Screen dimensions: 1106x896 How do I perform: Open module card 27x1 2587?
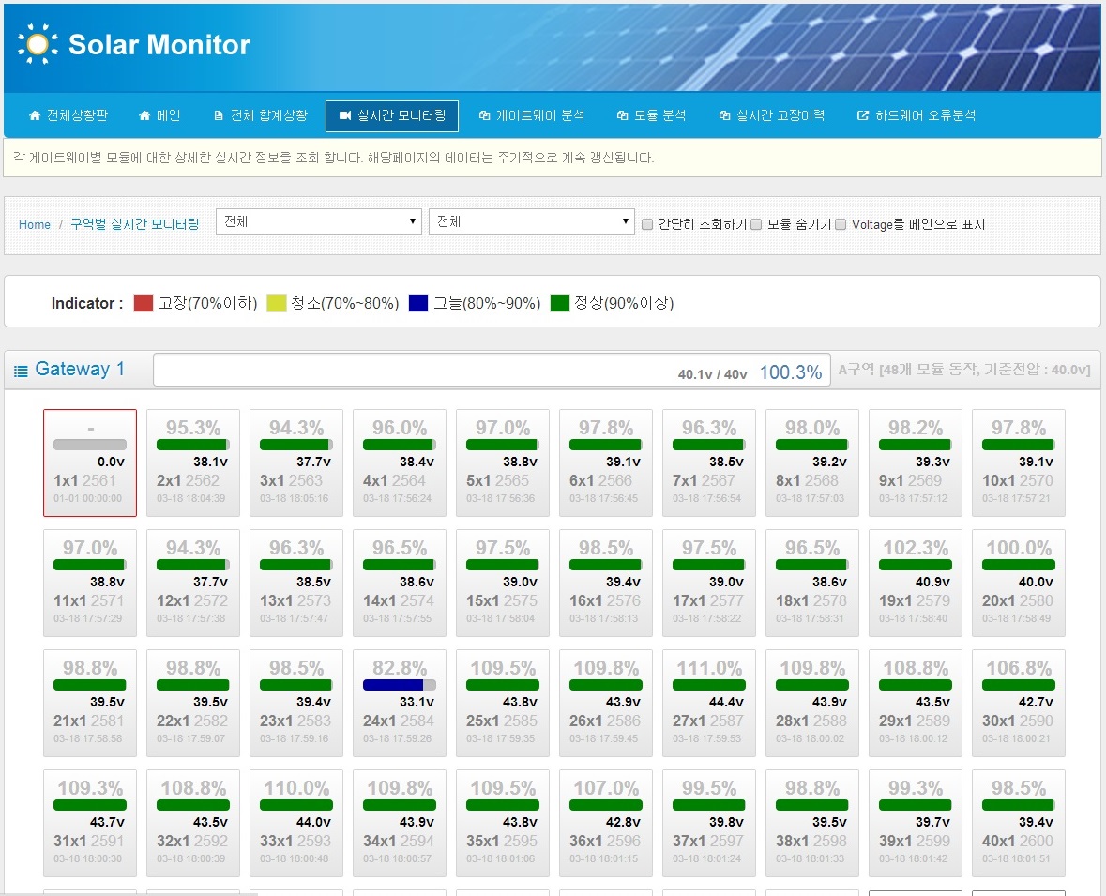click(709, 704)
